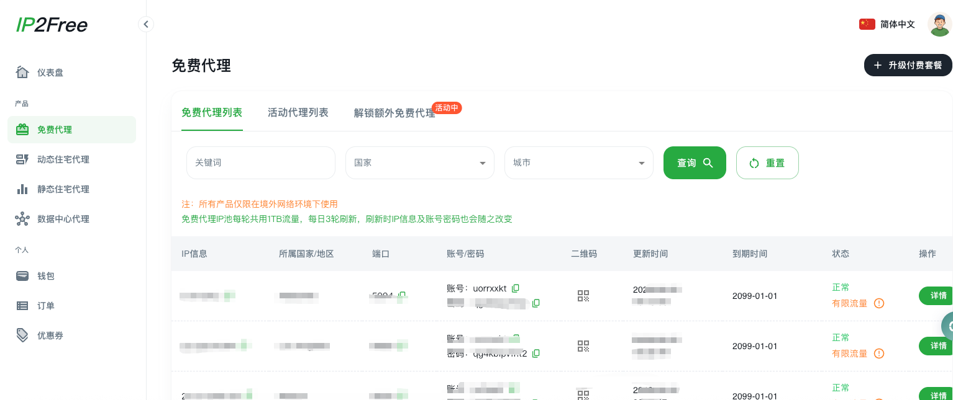Switch to the 活动代理列表 tab
Screen dimensions: 953x400
(298, 113)
